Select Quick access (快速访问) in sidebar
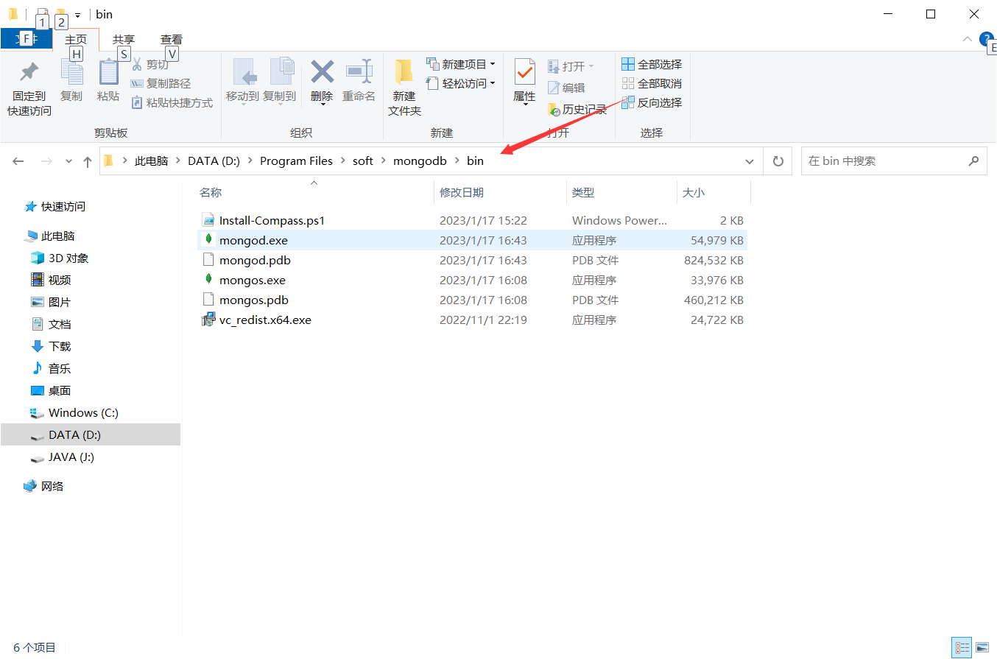This screenshot has width=997, height=659. coord(54,207)
